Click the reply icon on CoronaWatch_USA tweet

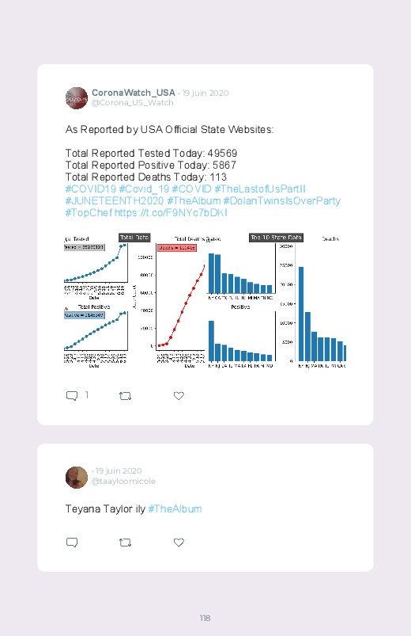tap(72, 395)
